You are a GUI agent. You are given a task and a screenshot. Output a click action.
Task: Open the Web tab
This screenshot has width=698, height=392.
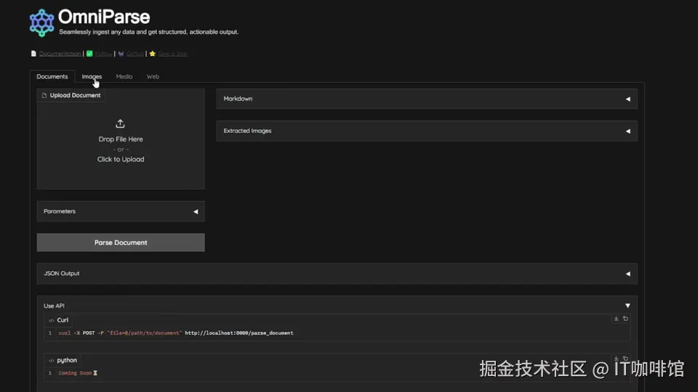tap(153, 76)
